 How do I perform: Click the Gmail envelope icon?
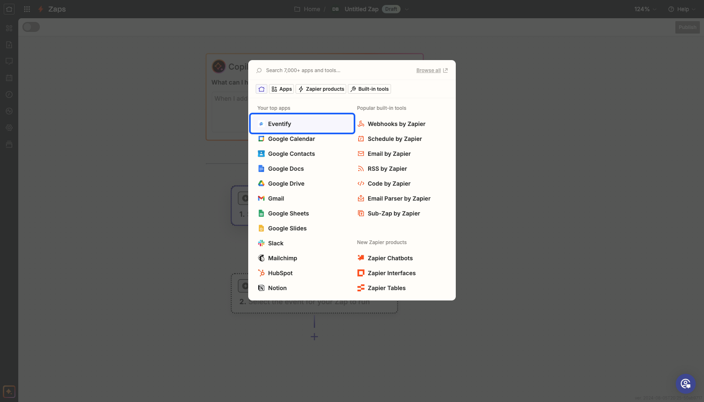tap(261, 199)
